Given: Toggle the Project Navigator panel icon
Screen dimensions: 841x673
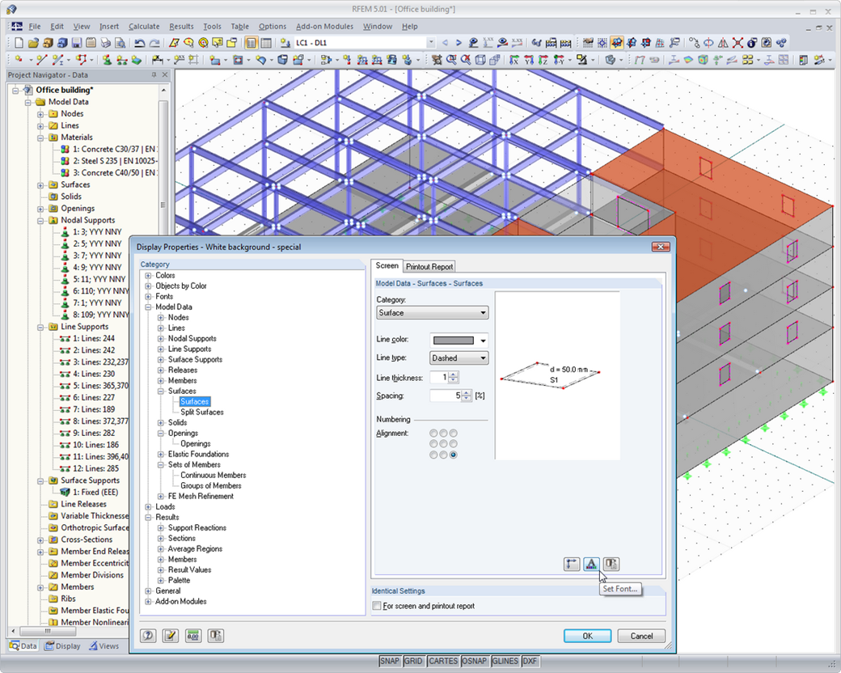Looking at the screenshot, I should coord(251,43).
